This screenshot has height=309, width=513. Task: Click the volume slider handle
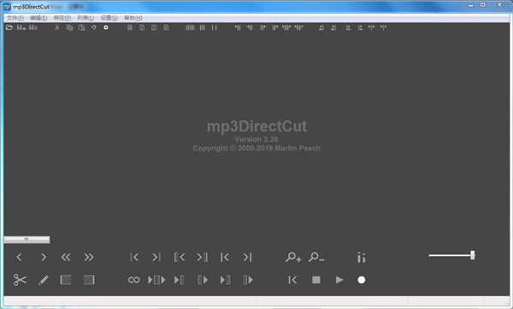tap(473, 255)
